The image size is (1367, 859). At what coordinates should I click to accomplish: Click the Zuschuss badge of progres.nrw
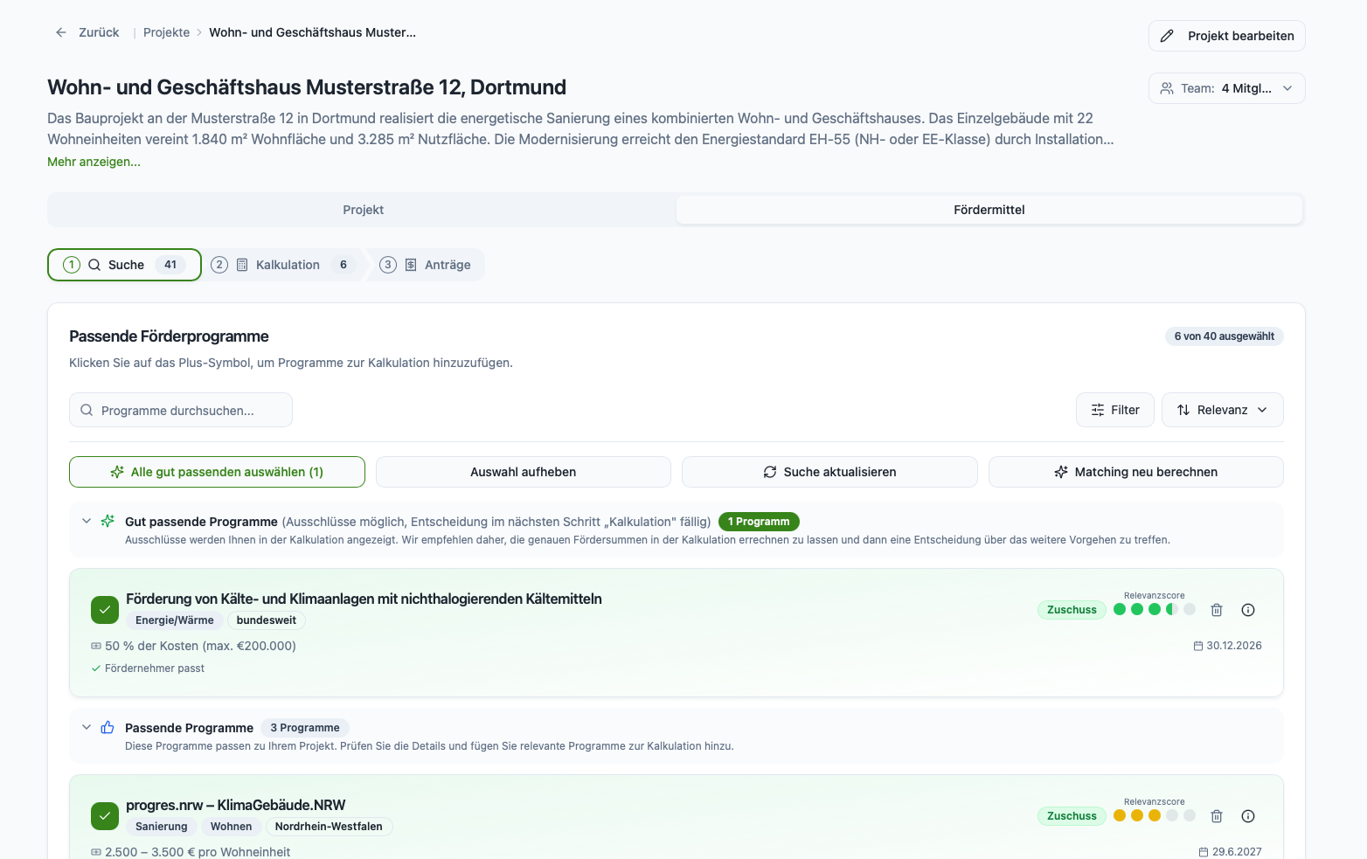(x=1072, y=816)
